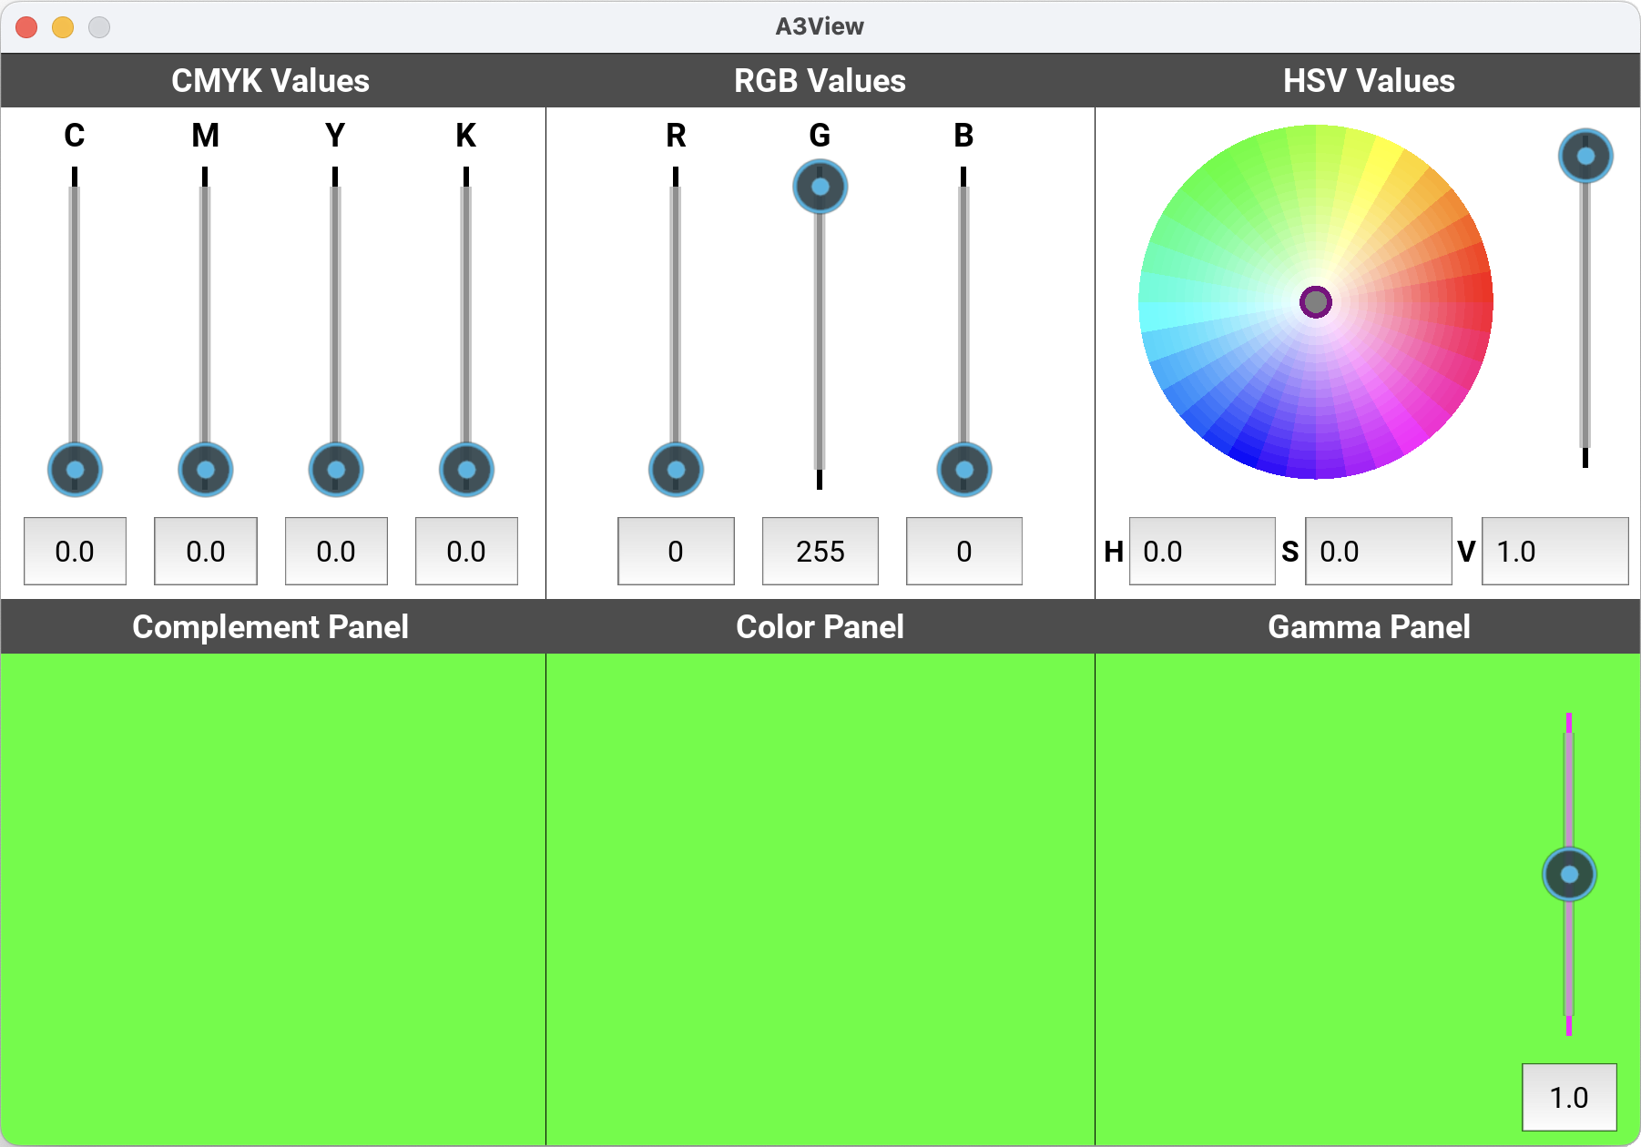Click the Green slider knob

820,187
